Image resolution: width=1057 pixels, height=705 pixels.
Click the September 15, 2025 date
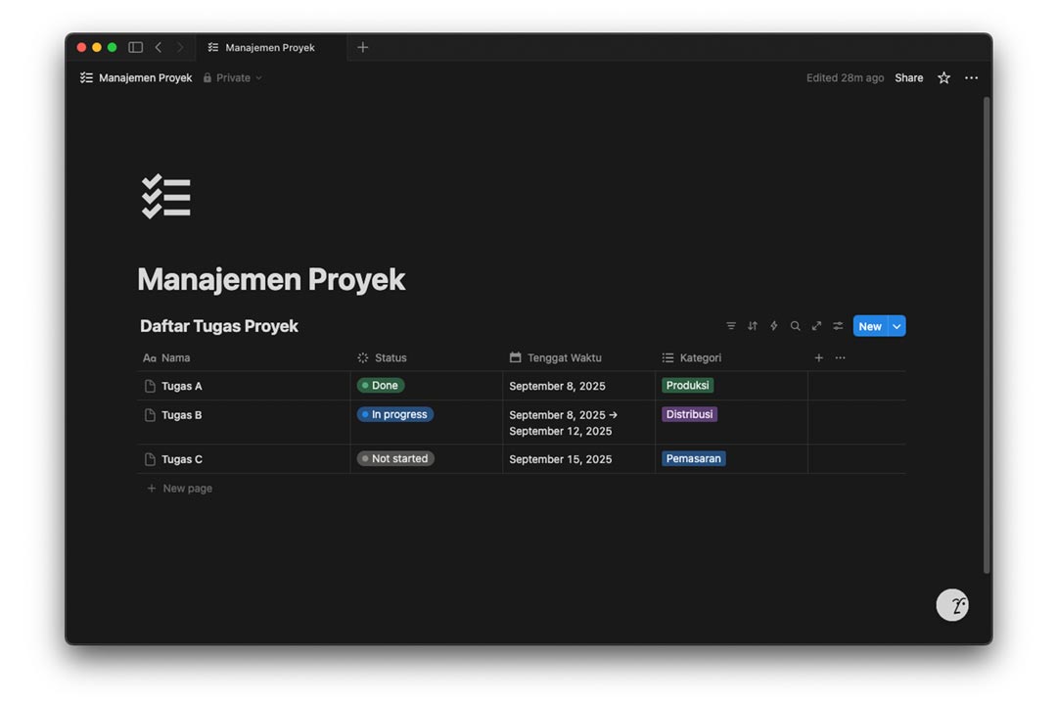[560, 459]
